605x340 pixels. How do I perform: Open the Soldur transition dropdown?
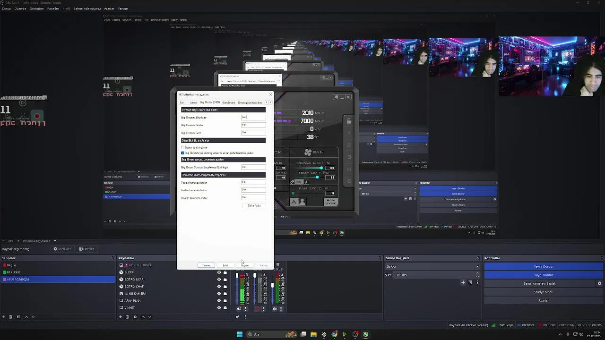pyautogui.click(x=432, y=266)
